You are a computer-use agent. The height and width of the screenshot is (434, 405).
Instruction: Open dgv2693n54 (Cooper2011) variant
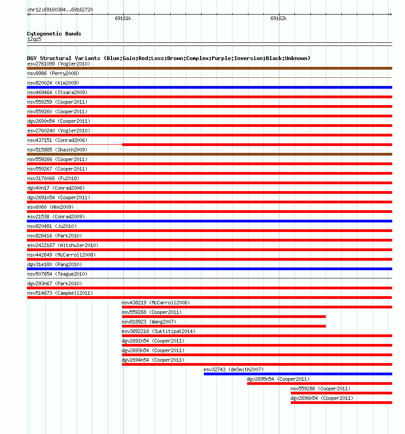click(153, 350)
